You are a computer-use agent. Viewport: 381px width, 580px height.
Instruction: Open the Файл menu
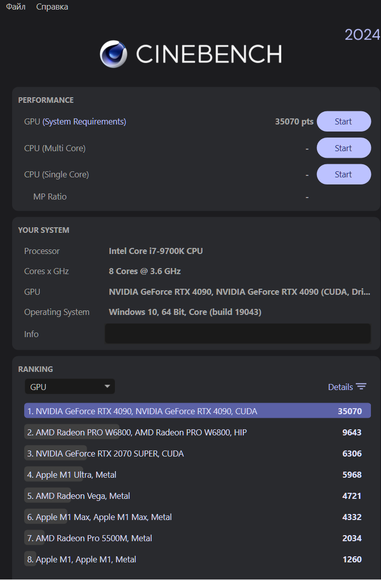coord(16,7)
